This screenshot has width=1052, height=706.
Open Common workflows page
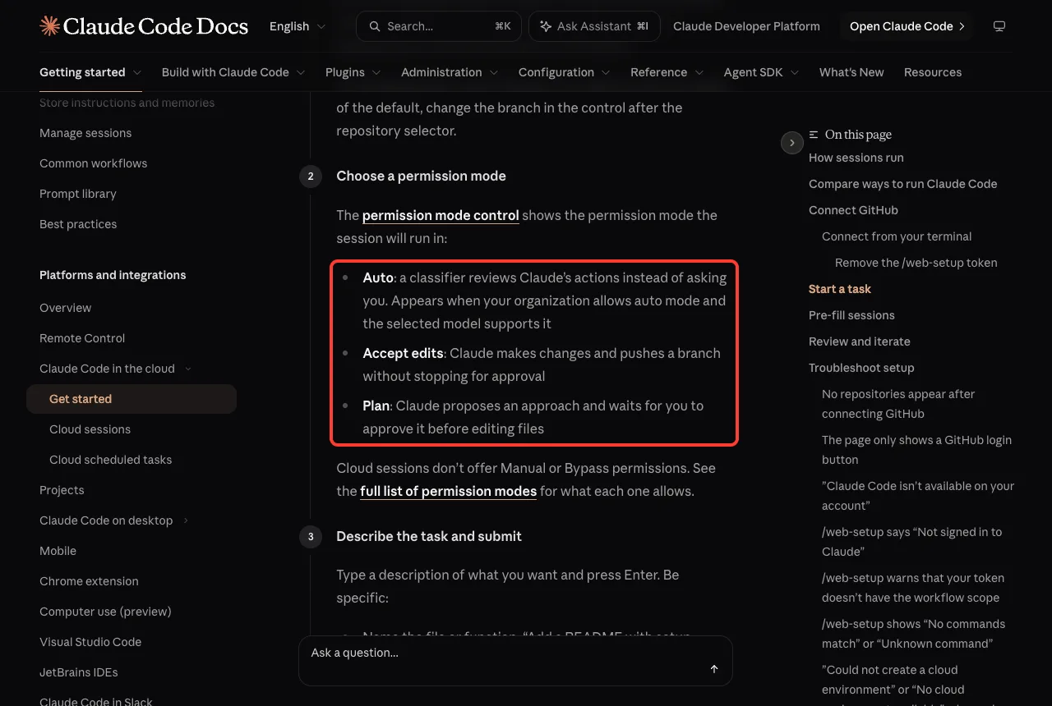pyautogui.click(x=94, y=163)
